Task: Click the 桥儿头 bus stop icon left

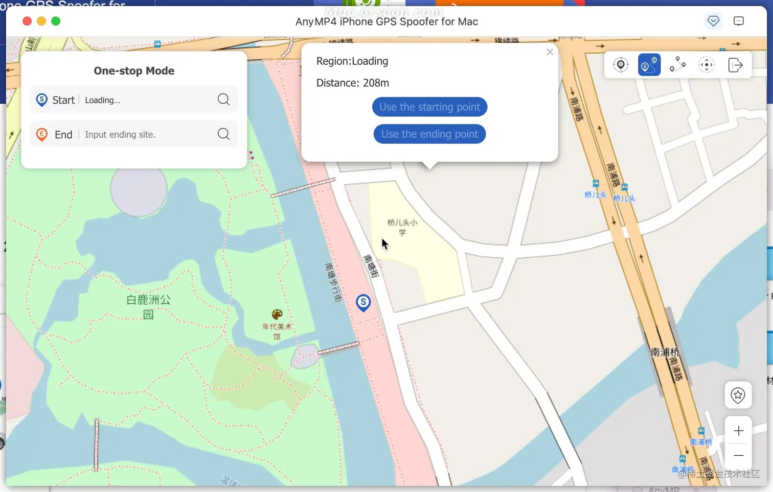Action: (x=596, y=184)
